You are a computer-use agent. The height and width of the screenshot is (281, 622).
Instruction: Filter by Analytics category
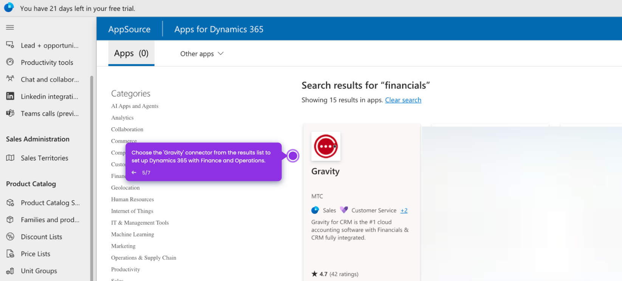pyautogui.click(x=122, y=118)
